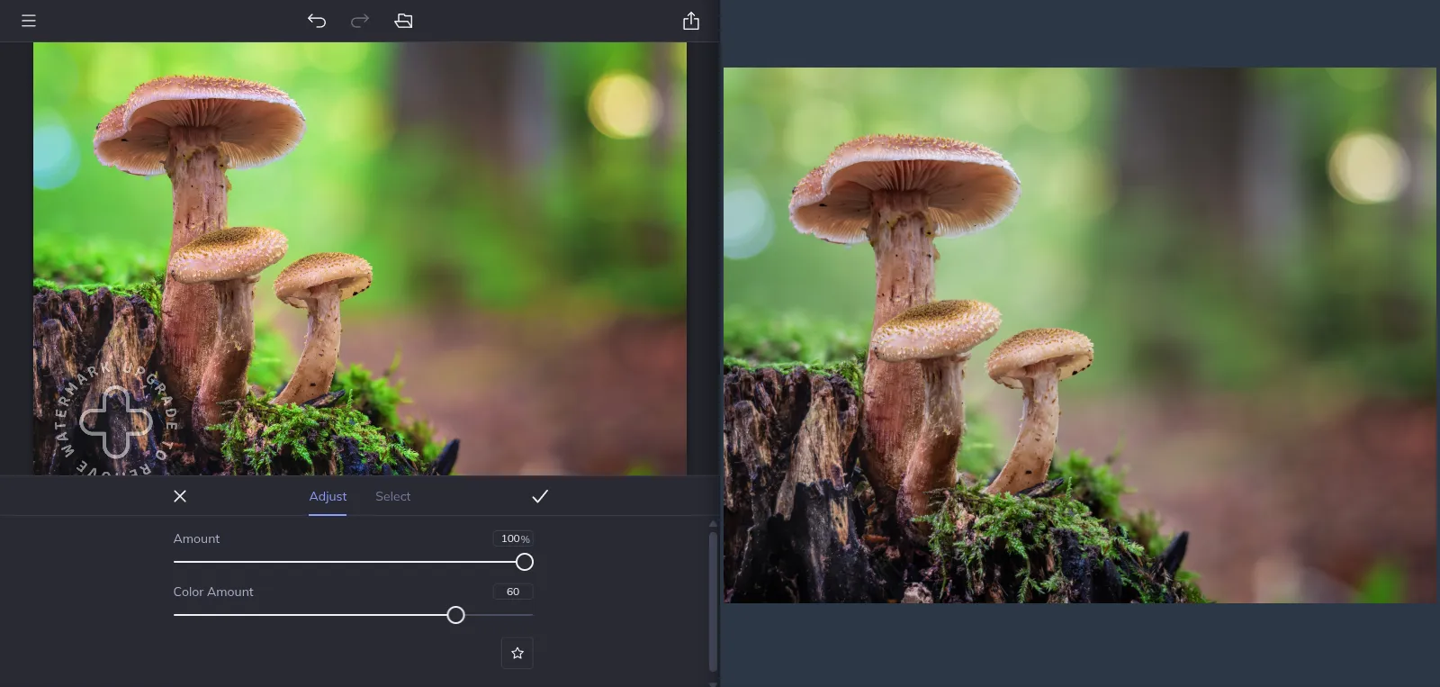Click the Amount slider handle
The image size is (1440, 687).
tap(525, 562)
